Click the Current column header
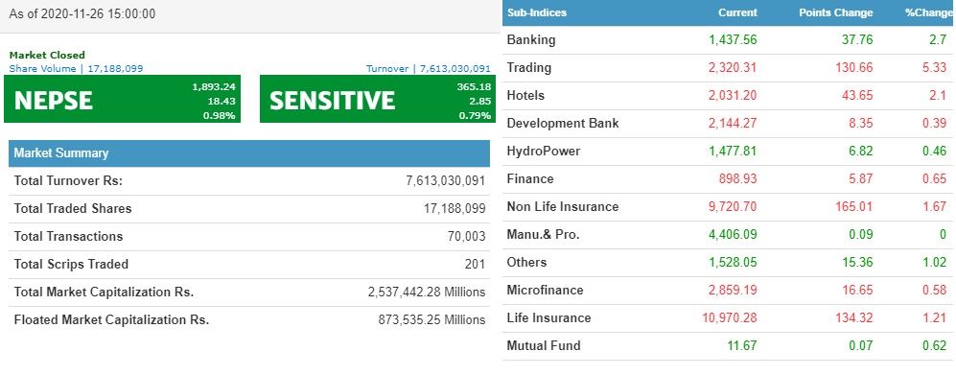The width and height of the screenshot is (956, 375). point(737,12)
